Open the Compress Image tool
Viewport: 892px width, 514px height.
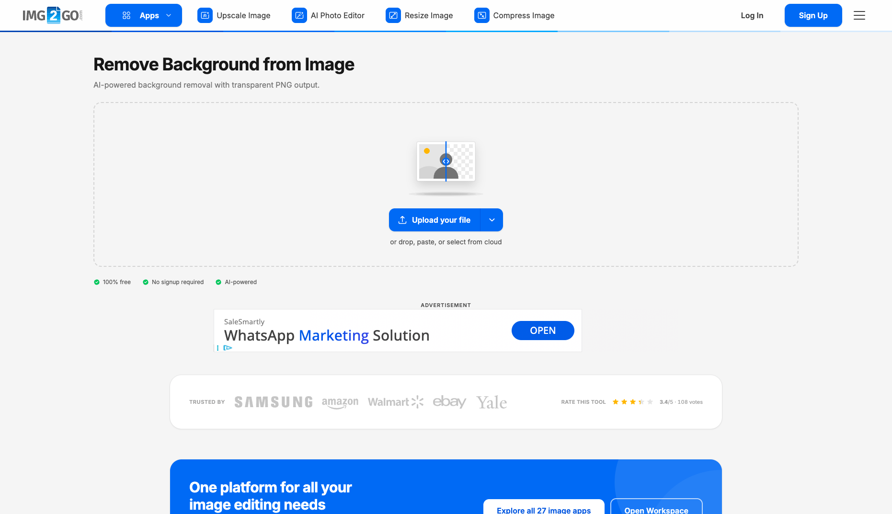(515, 15)
